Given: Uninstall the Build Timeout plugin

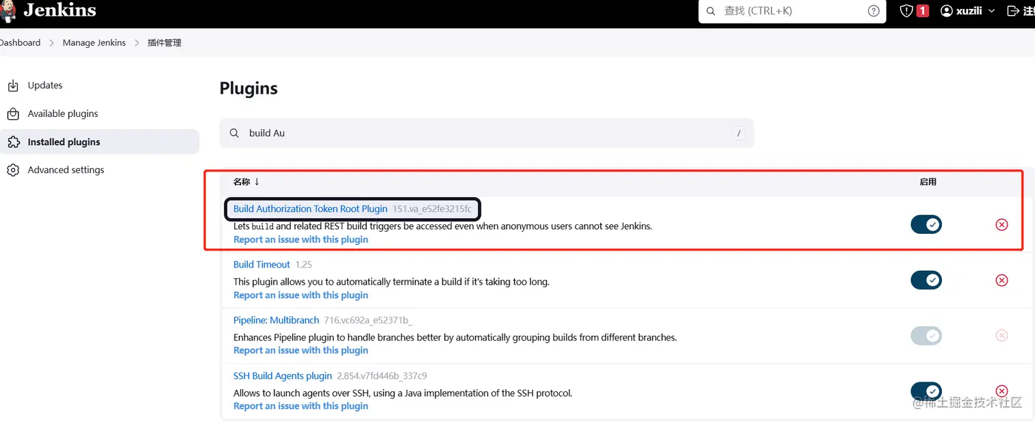Looking at the screenshot, I should click(x=1001, y=280).
